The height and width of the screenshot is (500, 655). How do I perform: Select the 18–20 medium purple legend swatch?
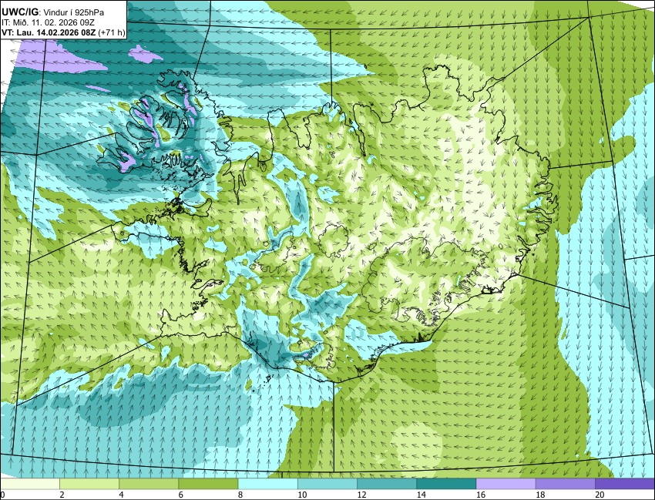click(565, 484)
